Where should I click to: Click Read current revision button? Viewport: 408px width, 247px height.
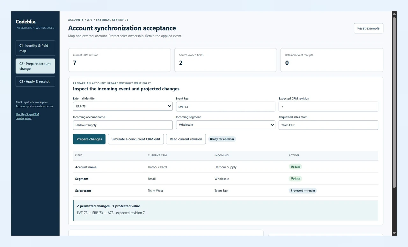tap(186, 139)
